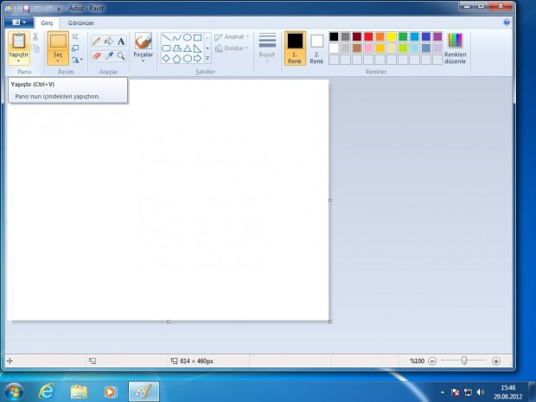This screenshot has width=536, height=402.
Task: Select the Fill with color bucket tool
Action: click(x=109, y=41)
